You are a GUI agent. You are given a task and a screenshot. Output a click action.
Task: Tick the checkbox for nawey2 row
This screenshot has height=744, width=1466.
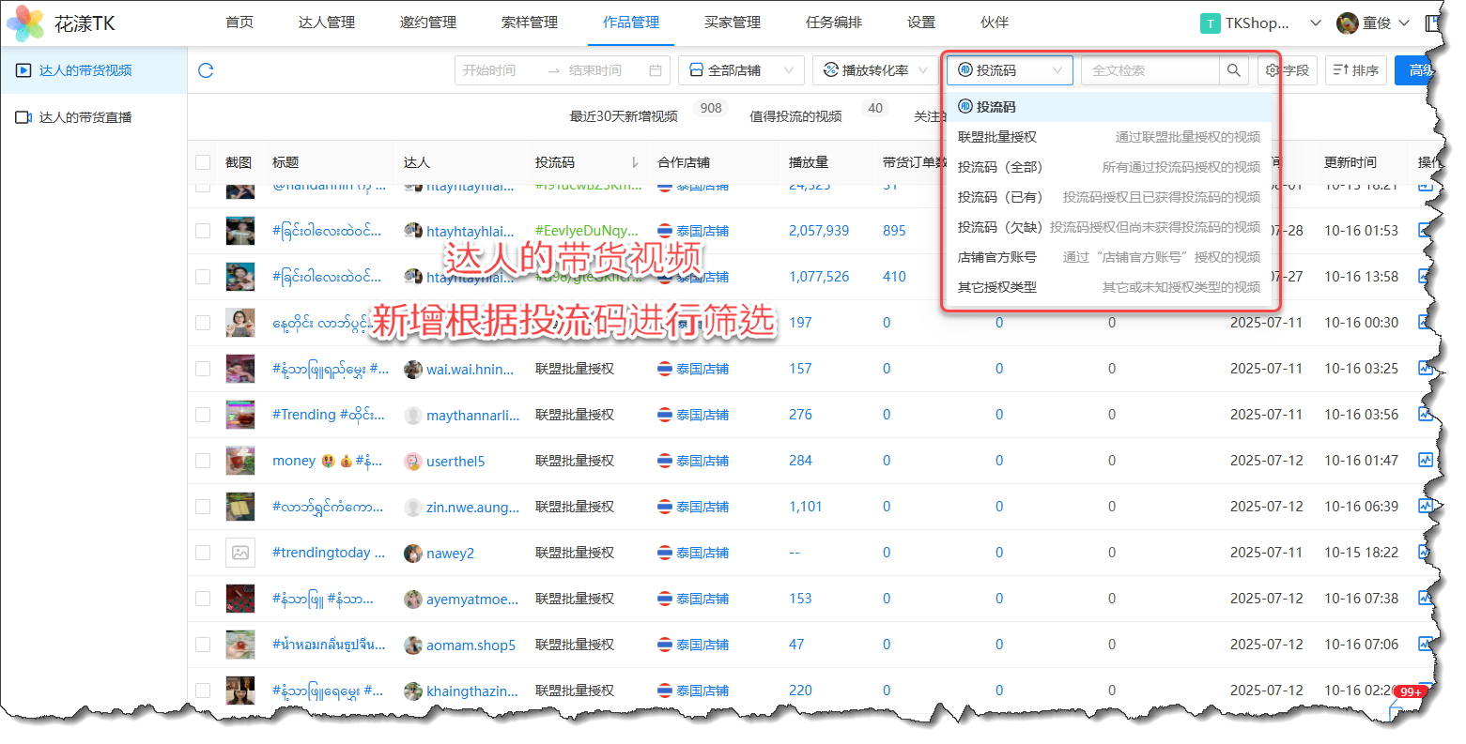(203, 553)
